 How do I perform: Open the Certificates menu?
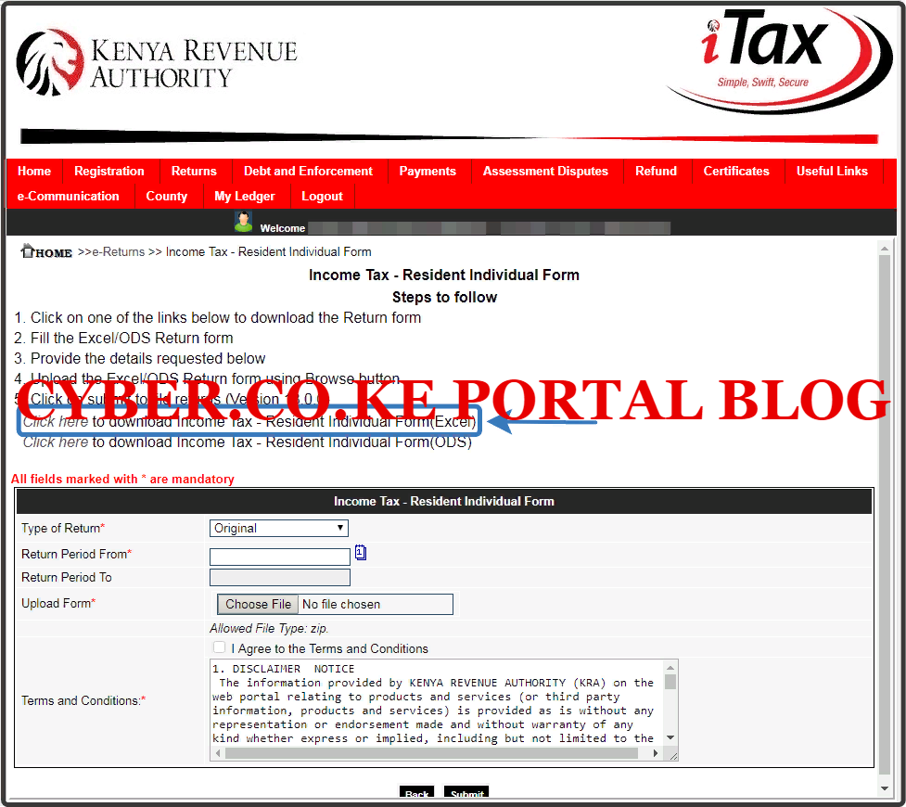736,171
